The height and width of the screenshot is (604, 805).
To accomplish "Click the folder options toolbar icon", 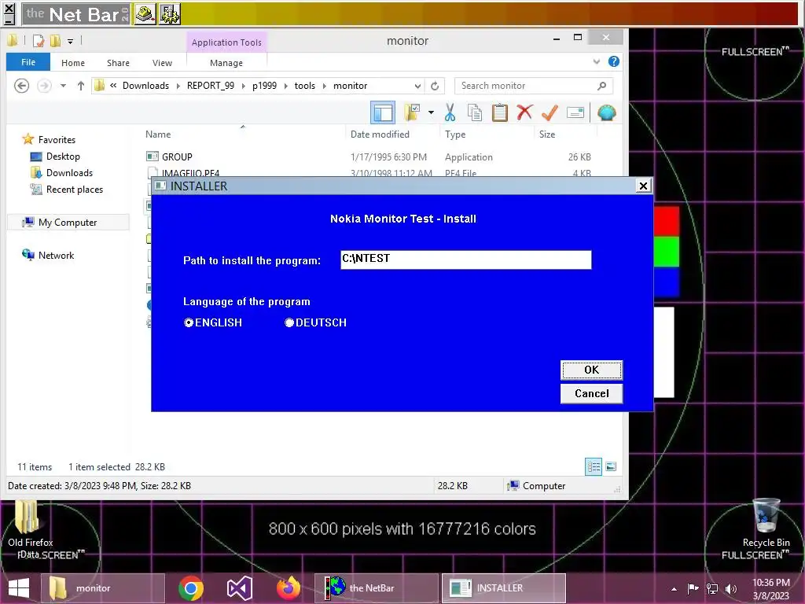I will [x=412, y=112].
